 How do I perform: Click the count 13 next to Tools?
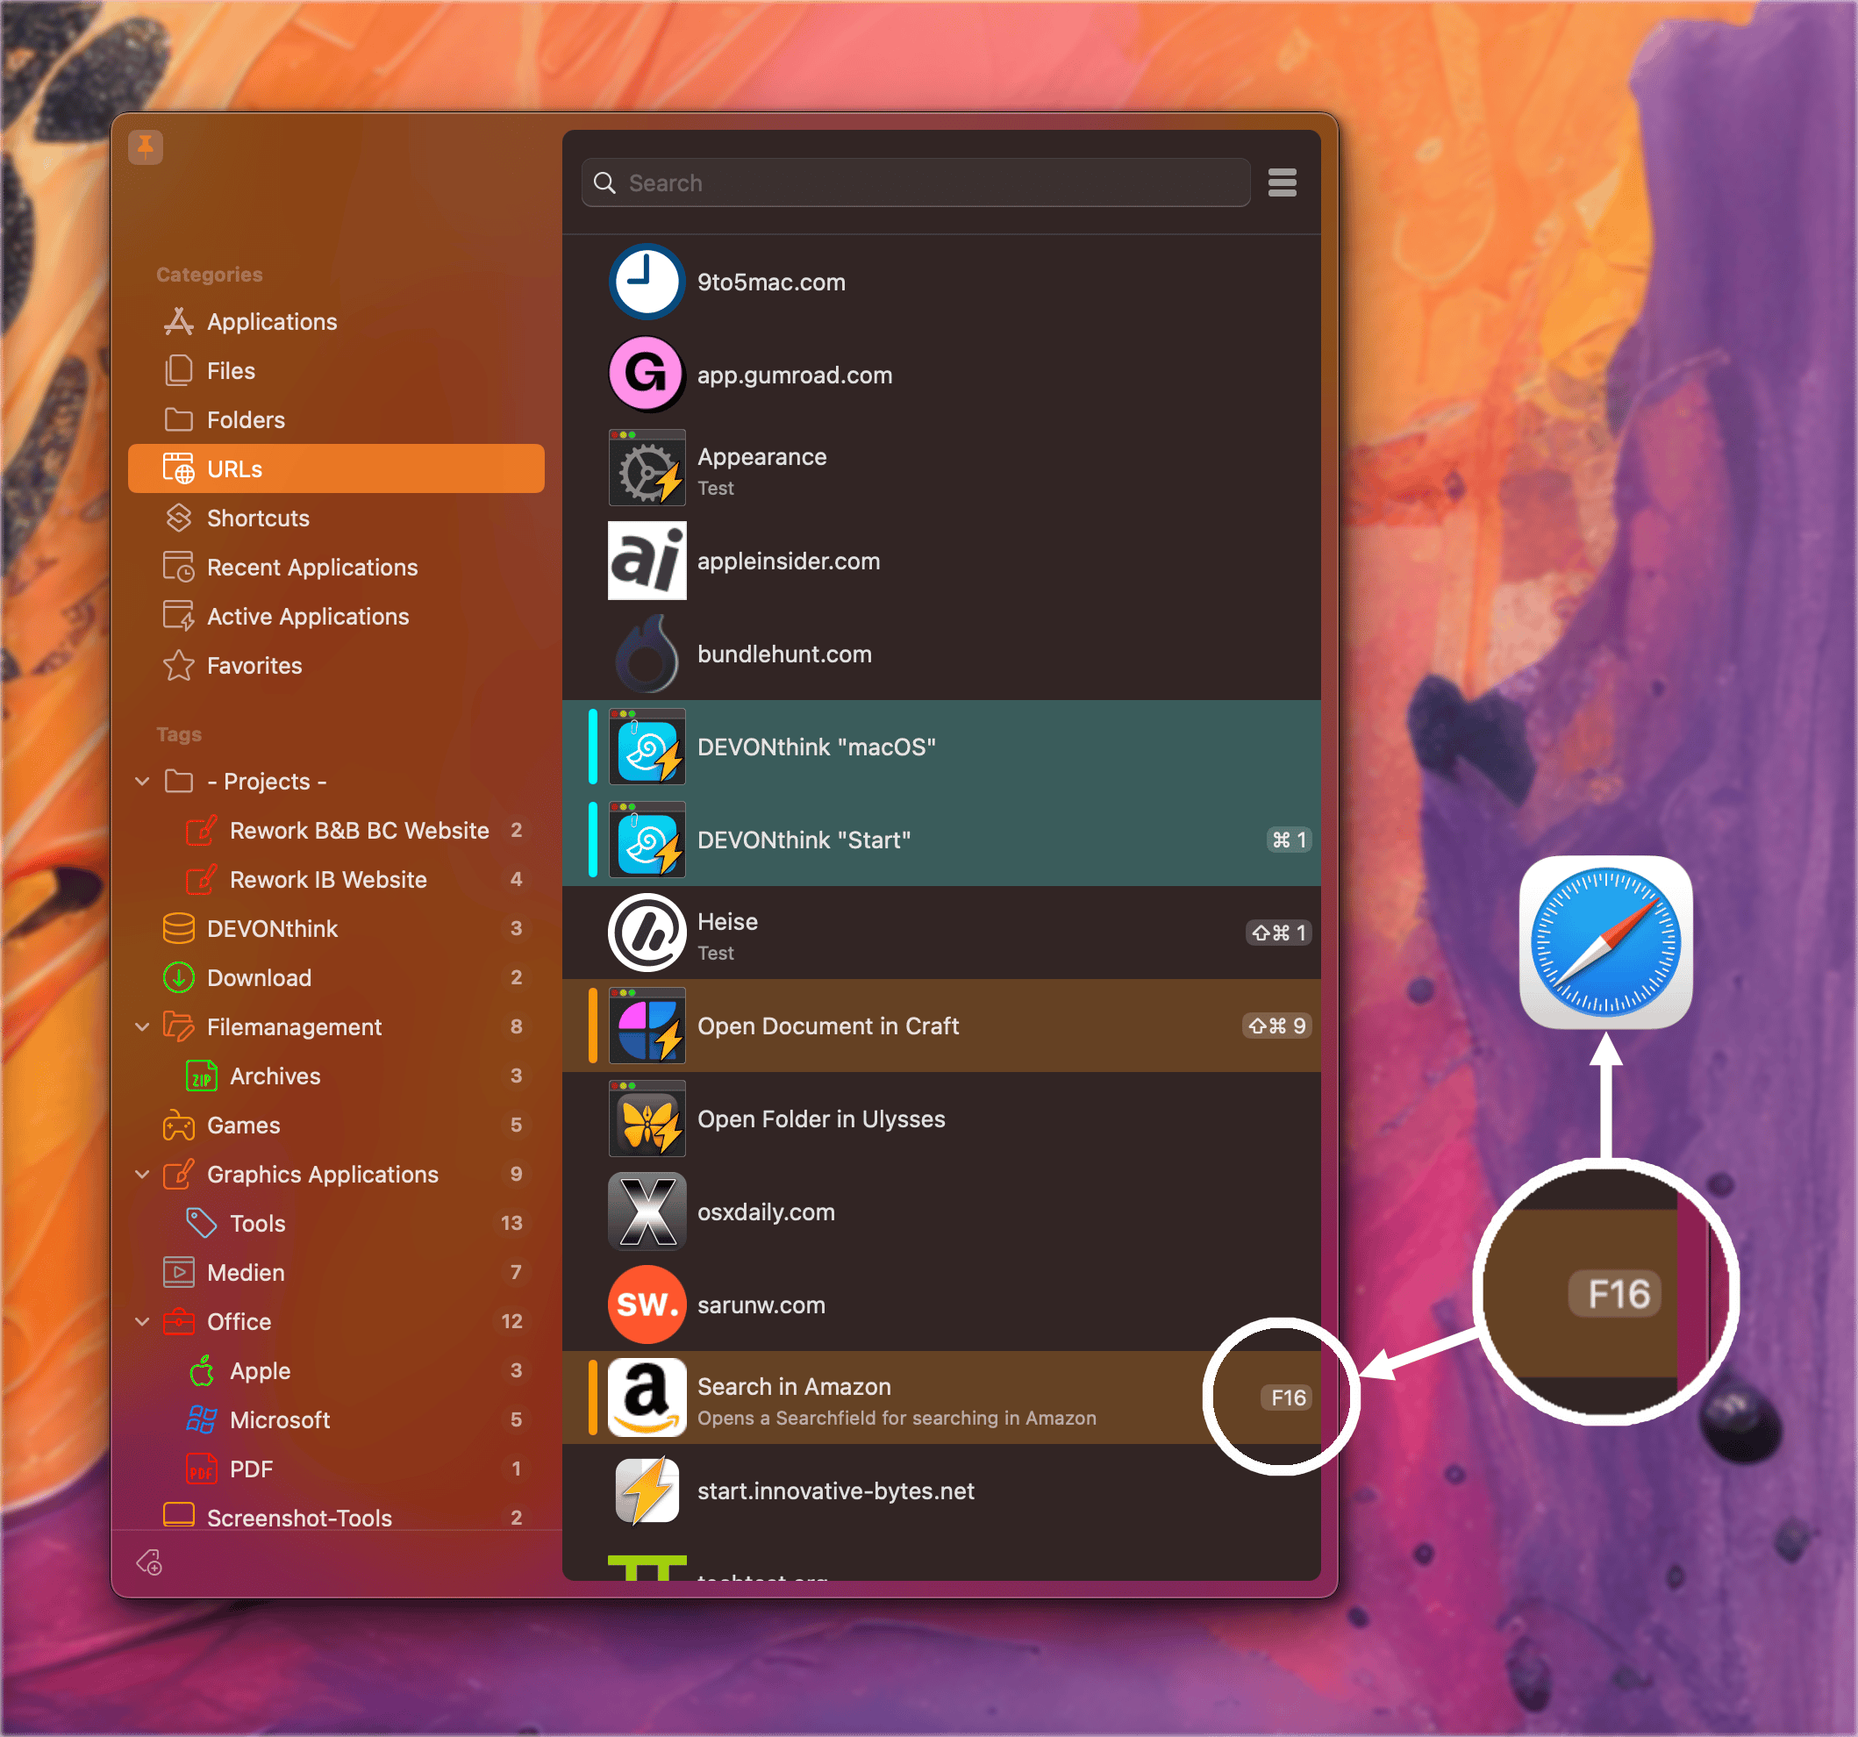(511, 1223)
